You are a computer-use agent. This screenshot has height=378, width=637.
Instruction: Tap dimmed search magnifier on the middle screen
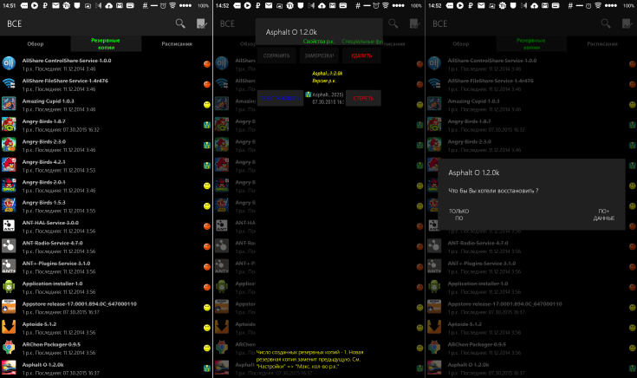393,23
